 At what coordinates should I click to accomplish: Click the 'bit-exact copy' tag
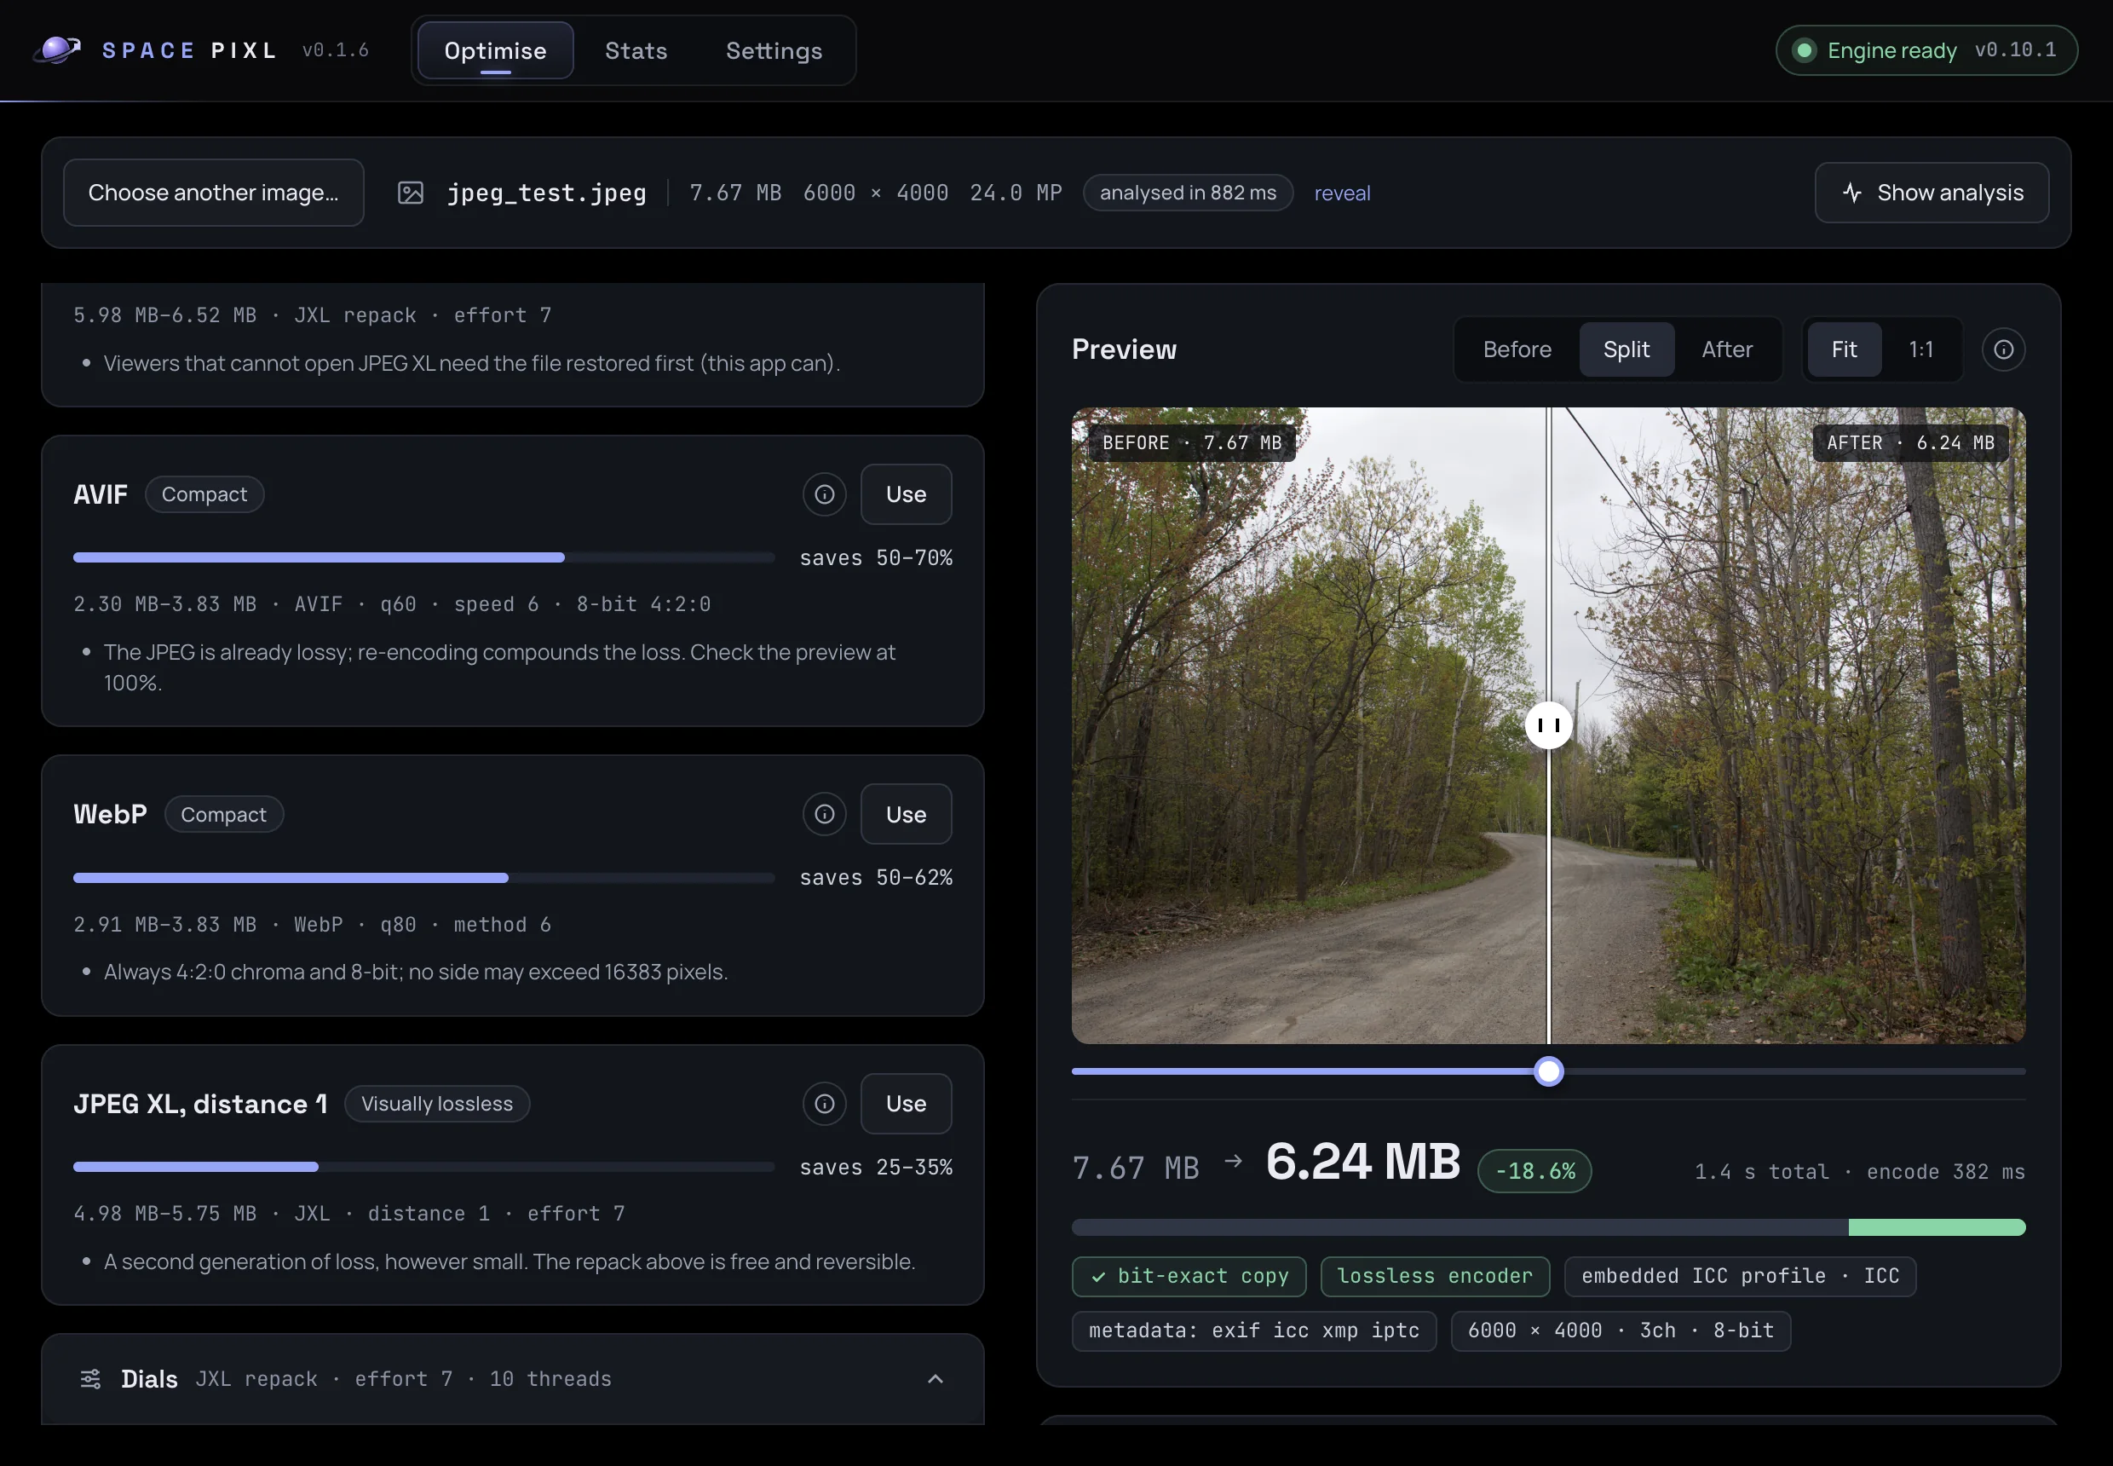coord(1189,1276)
